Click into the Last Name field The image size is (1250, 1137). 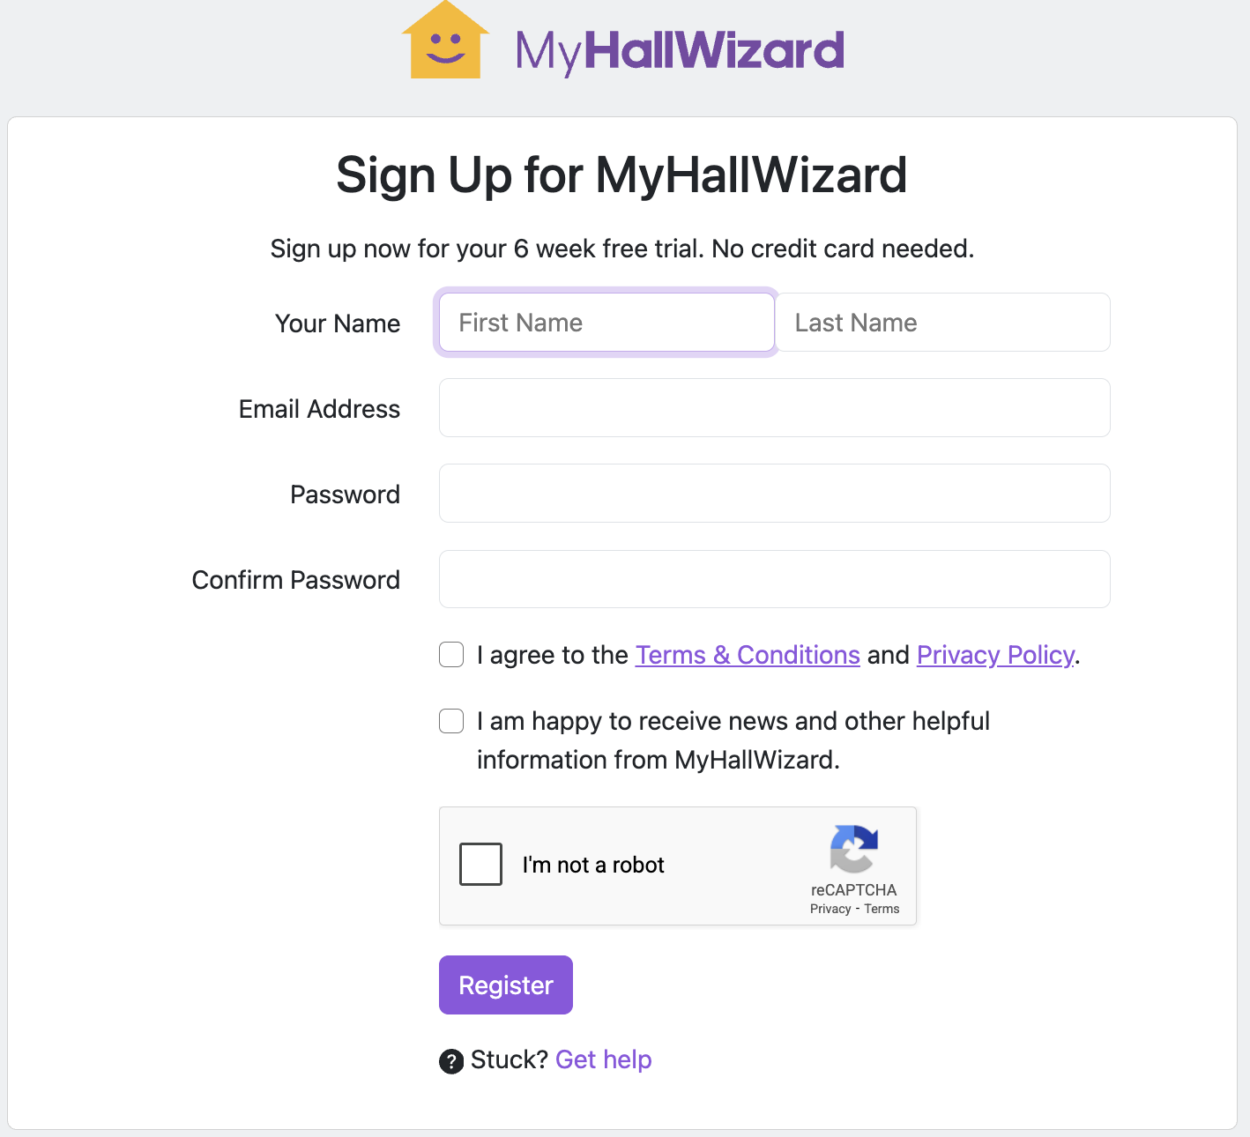click(942, 323)
